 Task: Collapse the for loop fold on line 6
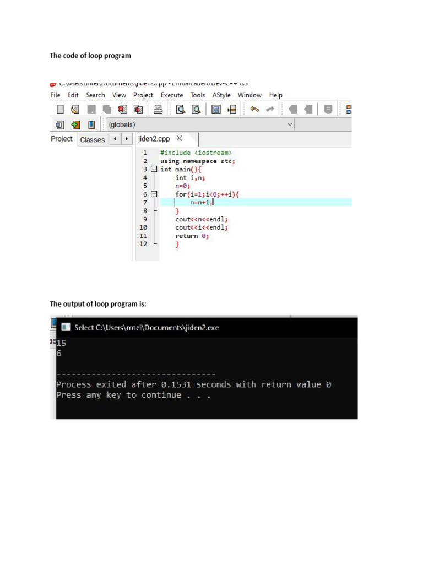[x=154, y=194]
